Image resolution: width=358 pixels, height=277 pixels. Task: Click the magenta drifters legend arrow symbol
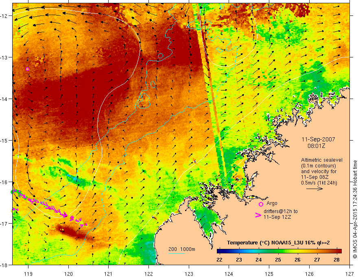pyautogui.click(x=258, y=215)
